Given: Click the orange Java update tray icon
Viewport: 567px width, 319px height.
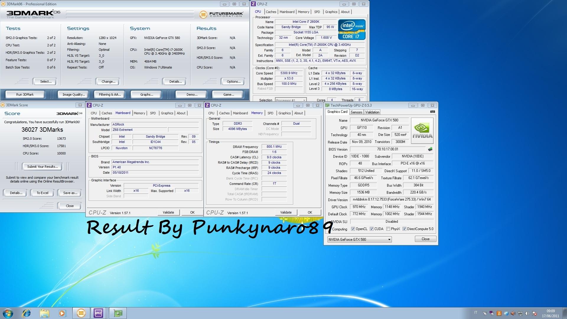Looking at the screenshot, I should point(499,313).
